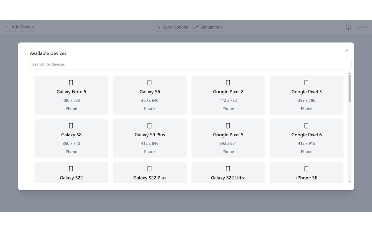Select the Galaxy S6 device name
Viewport: 372px width, 232px height.
150,92
